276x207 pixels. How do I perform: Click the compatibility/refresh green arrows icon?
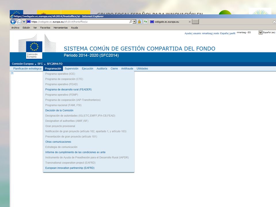(145, 22)
